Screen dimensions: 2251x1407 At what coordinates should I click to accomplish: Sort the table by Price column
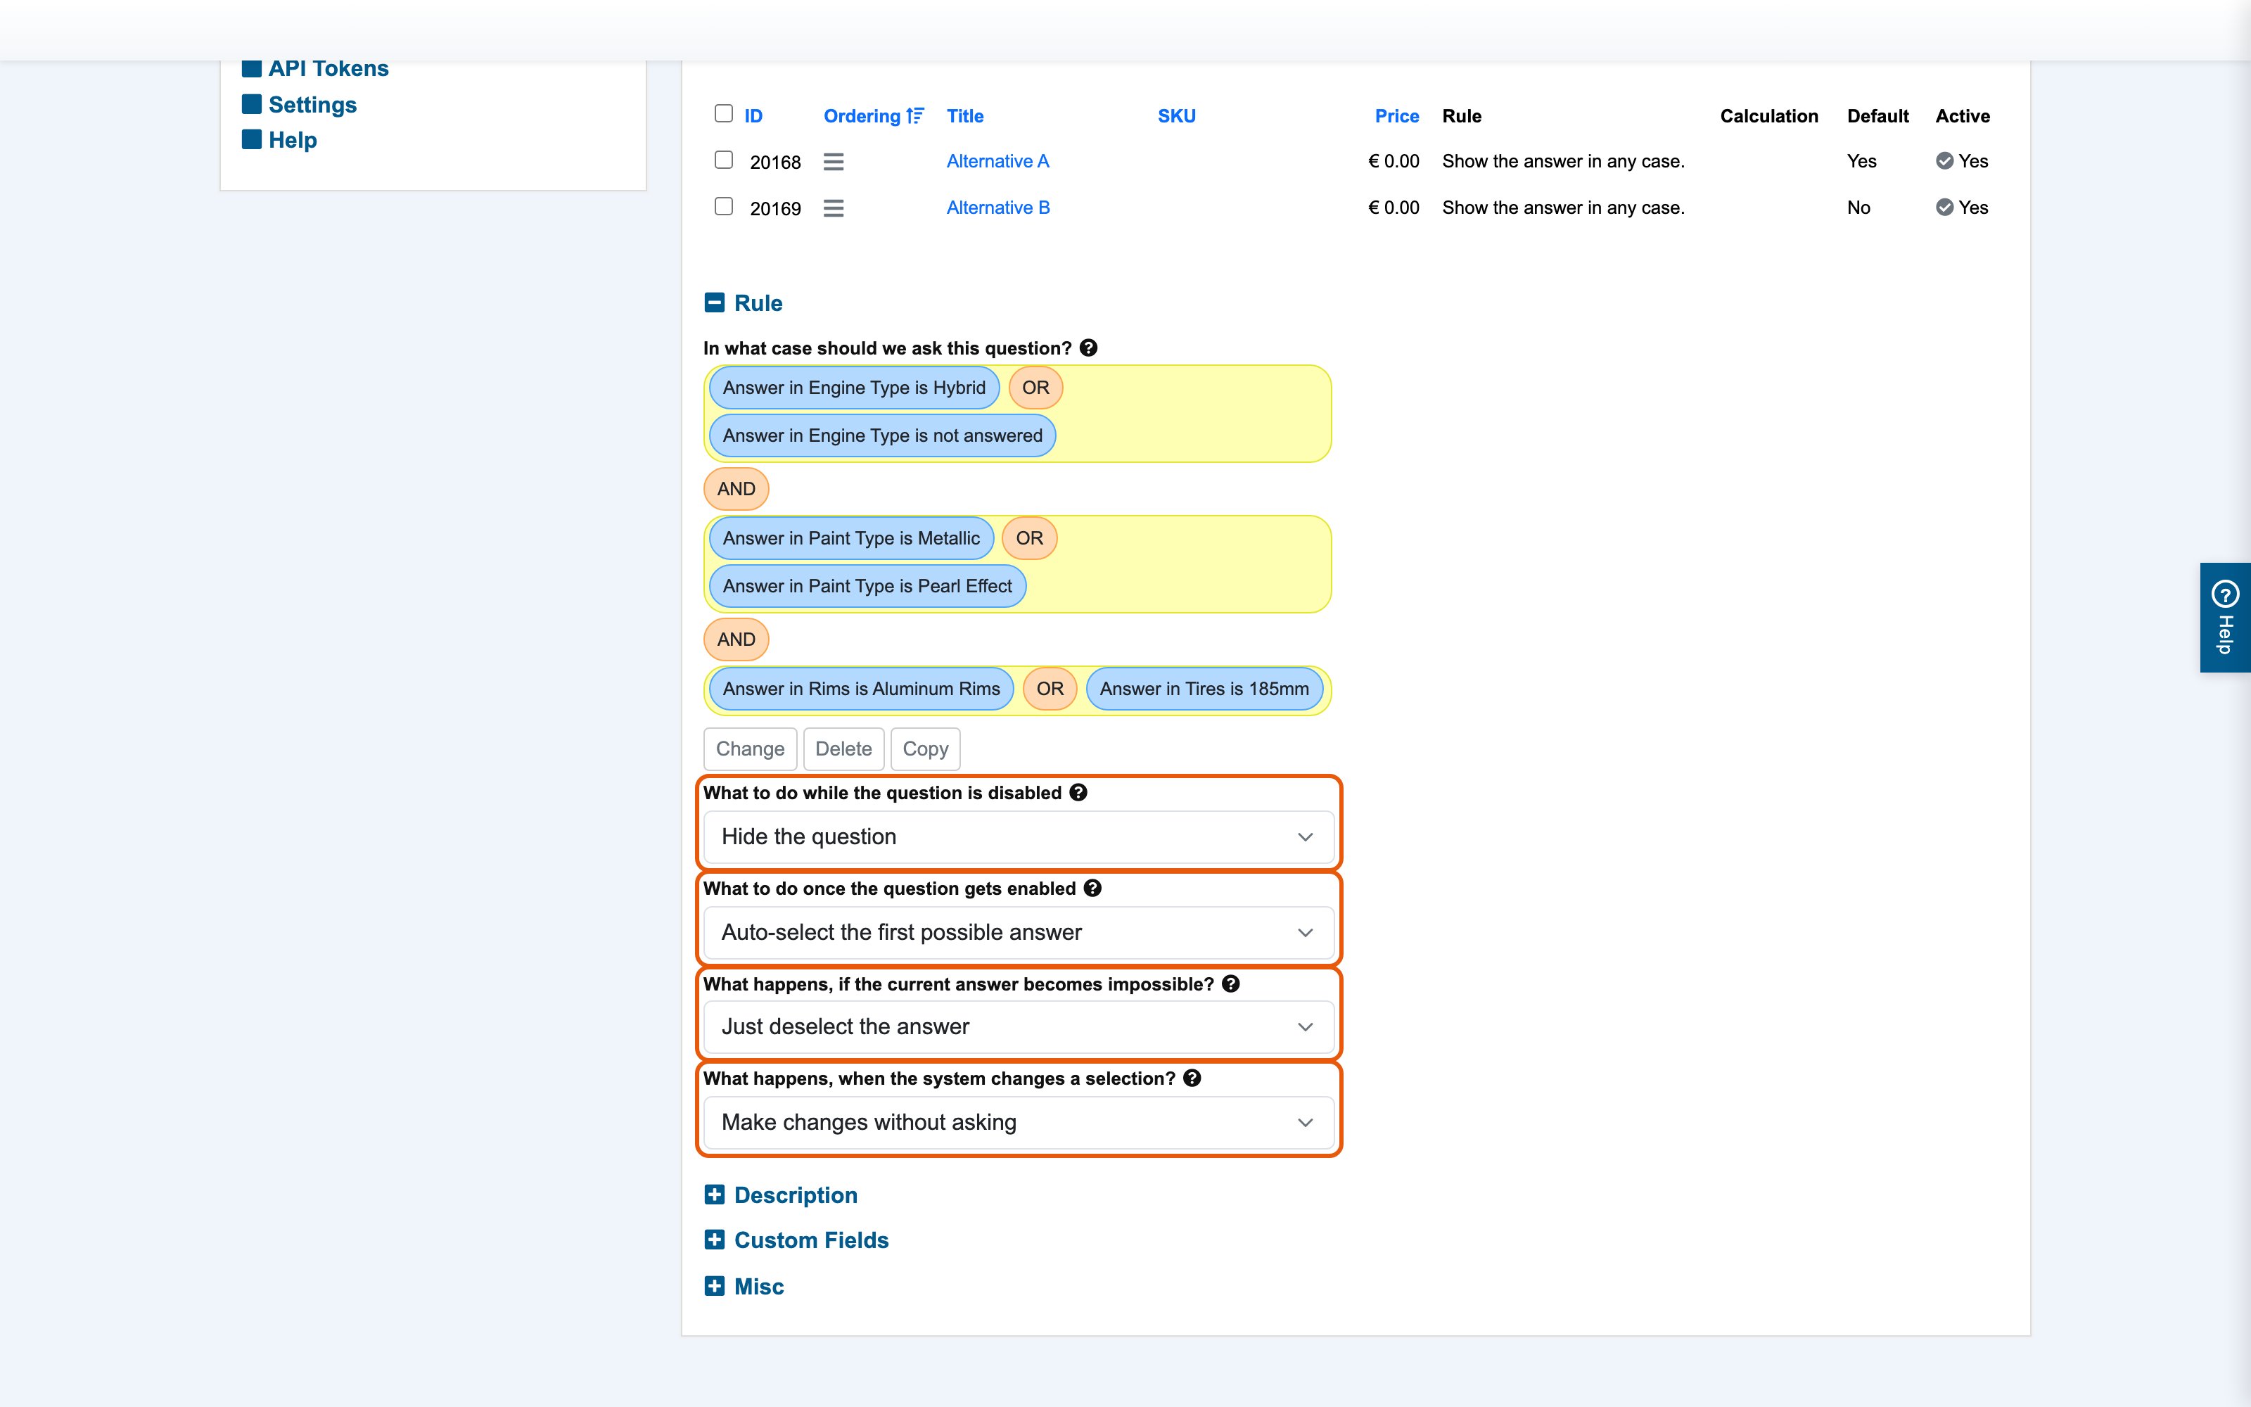(1396, 116)
